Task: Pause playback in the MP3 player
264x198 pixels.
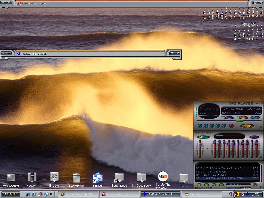Action: 212,126
